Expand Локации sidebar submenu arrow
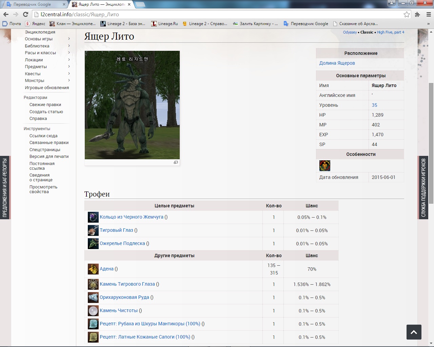Screen dimensions: 434x347 69,60
